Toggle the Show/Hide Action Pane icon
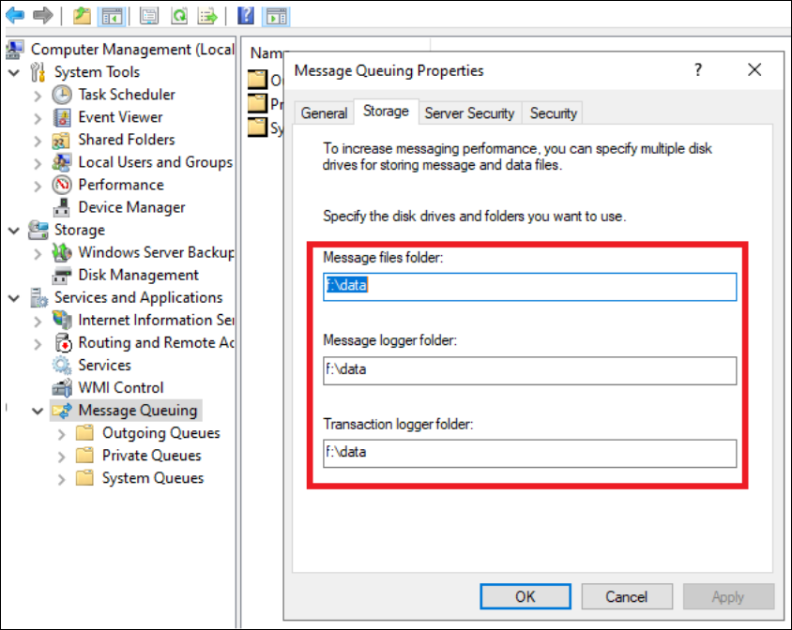Image resolution: width=792 pixels, height=630 pixels. pos(275,15)
